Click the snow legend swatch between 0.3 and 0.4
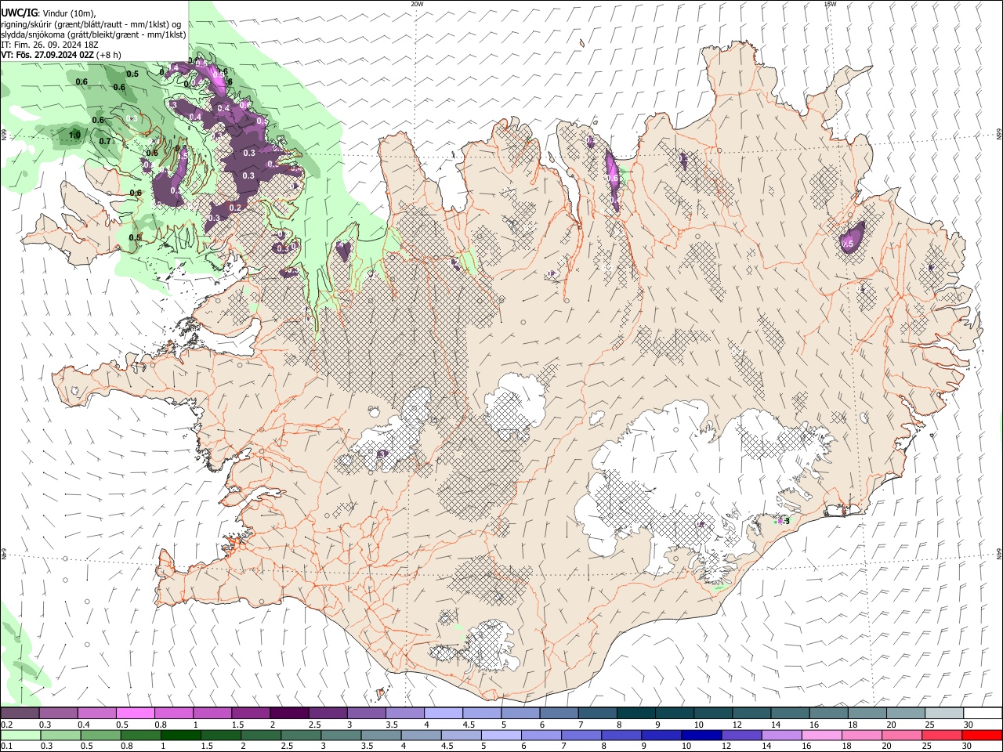The height and width of the screenshot is (752, 1003). pyautogui.click(x=59, y=713)
